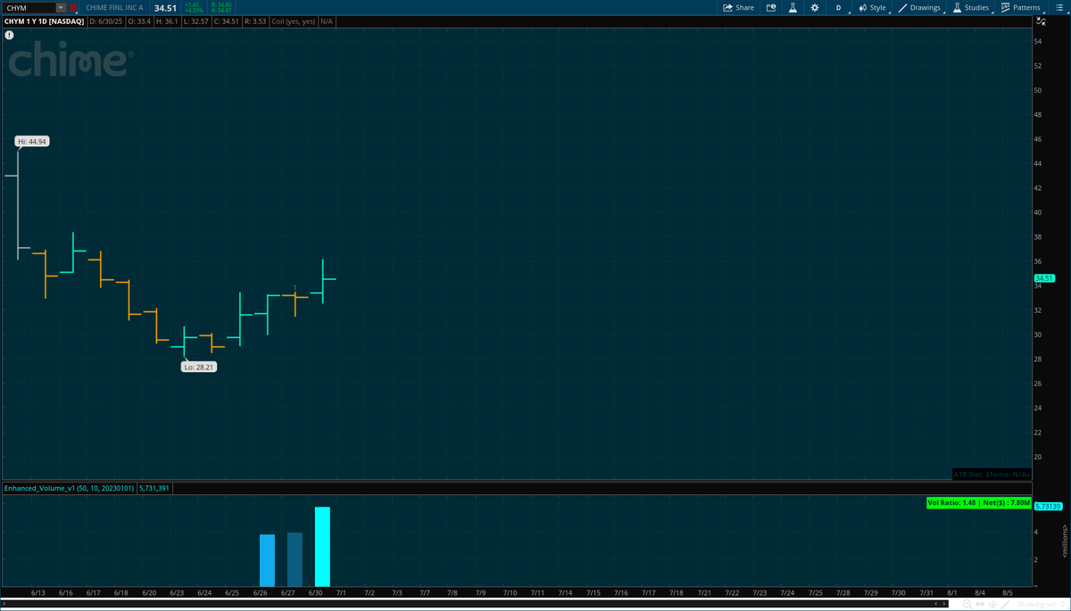Click the H: 36.1 high value
This screenshot has width=1071, height=611.
(x=167, y=21)
